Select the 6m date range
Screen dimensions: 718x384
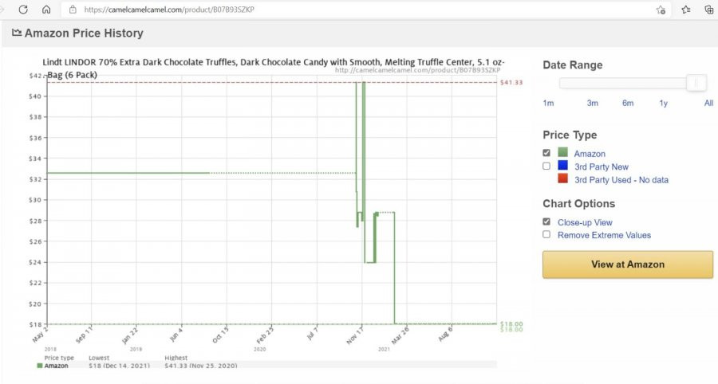coord(628,104)
